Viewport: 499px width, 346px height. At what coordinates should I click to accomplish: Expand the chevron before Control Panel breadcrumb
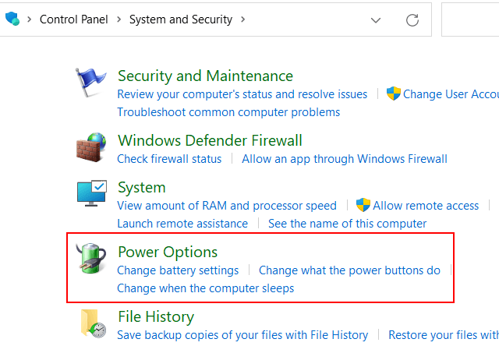[30, 19]
